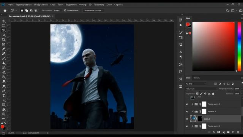Screen dimensions: 243x137
Task: Toggle lock image pixels brush icon
Action: (x=201, y=94)
